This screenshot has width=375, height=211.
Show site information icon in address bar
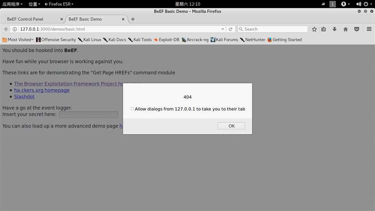tap(14, 29)
